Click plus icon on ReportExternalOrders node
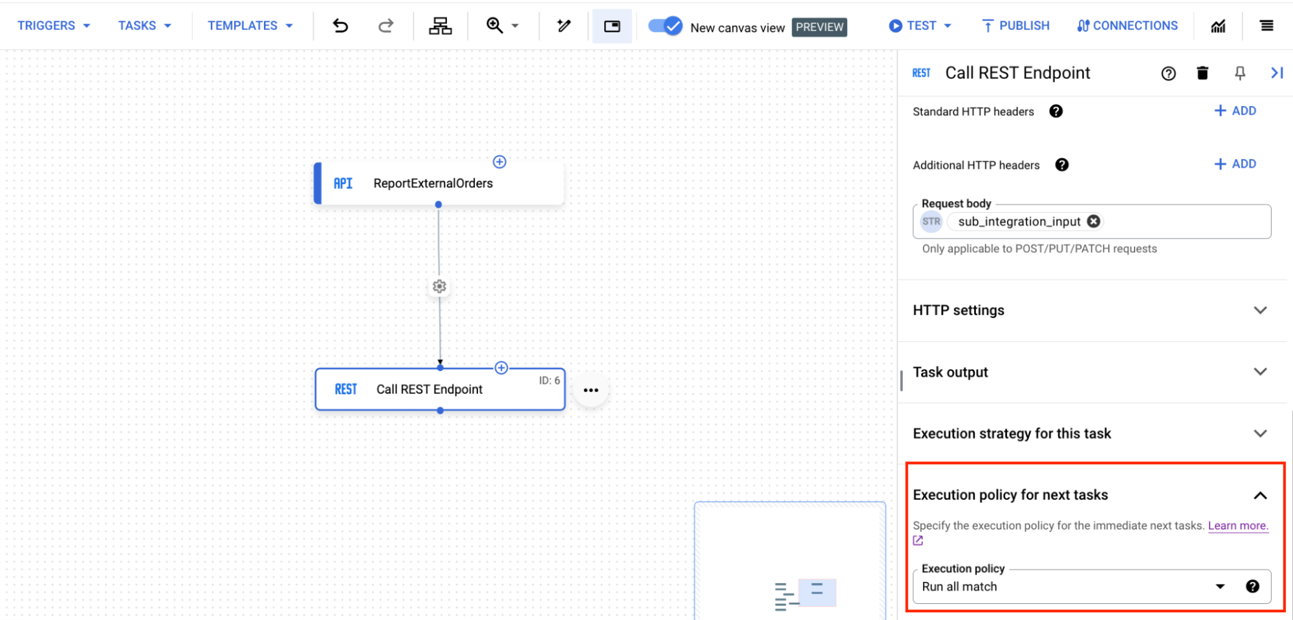 pos(499,162)
